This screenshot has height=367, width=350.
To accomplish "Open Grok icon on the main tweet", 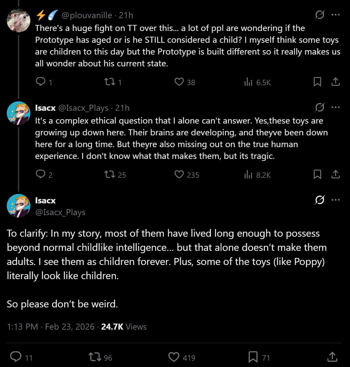I will pyautogui.click(x=320, y=200).
